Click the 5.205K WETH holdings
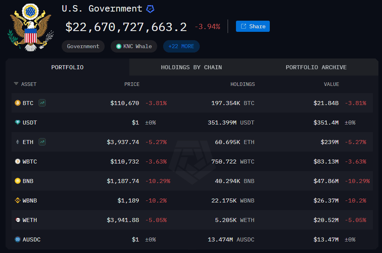 click(235, 220)
